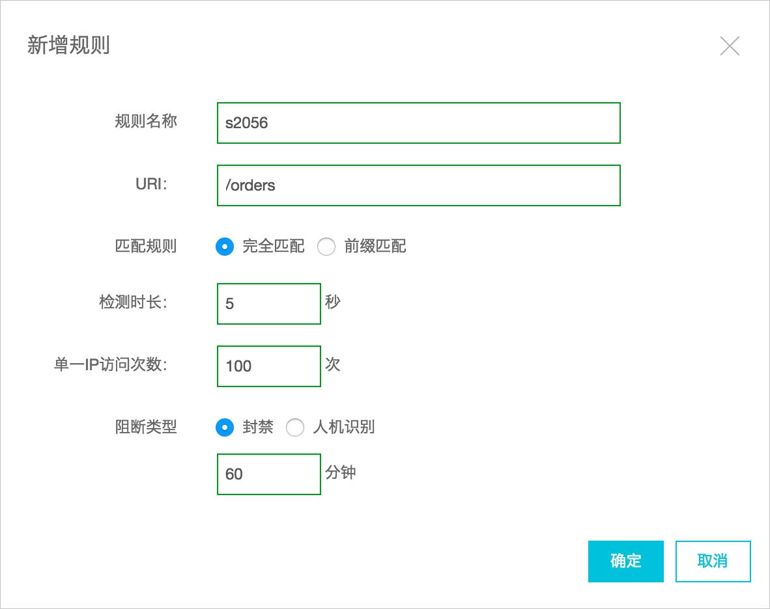Select the 封禁 blocking type radio
This screenshot has height=609, width=770.
(x=225, y=427)
